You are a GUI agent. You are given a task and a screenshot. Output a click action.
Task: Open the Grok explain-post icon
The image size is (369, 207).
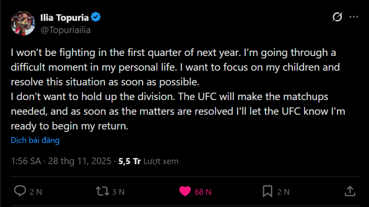click(337, 17)
